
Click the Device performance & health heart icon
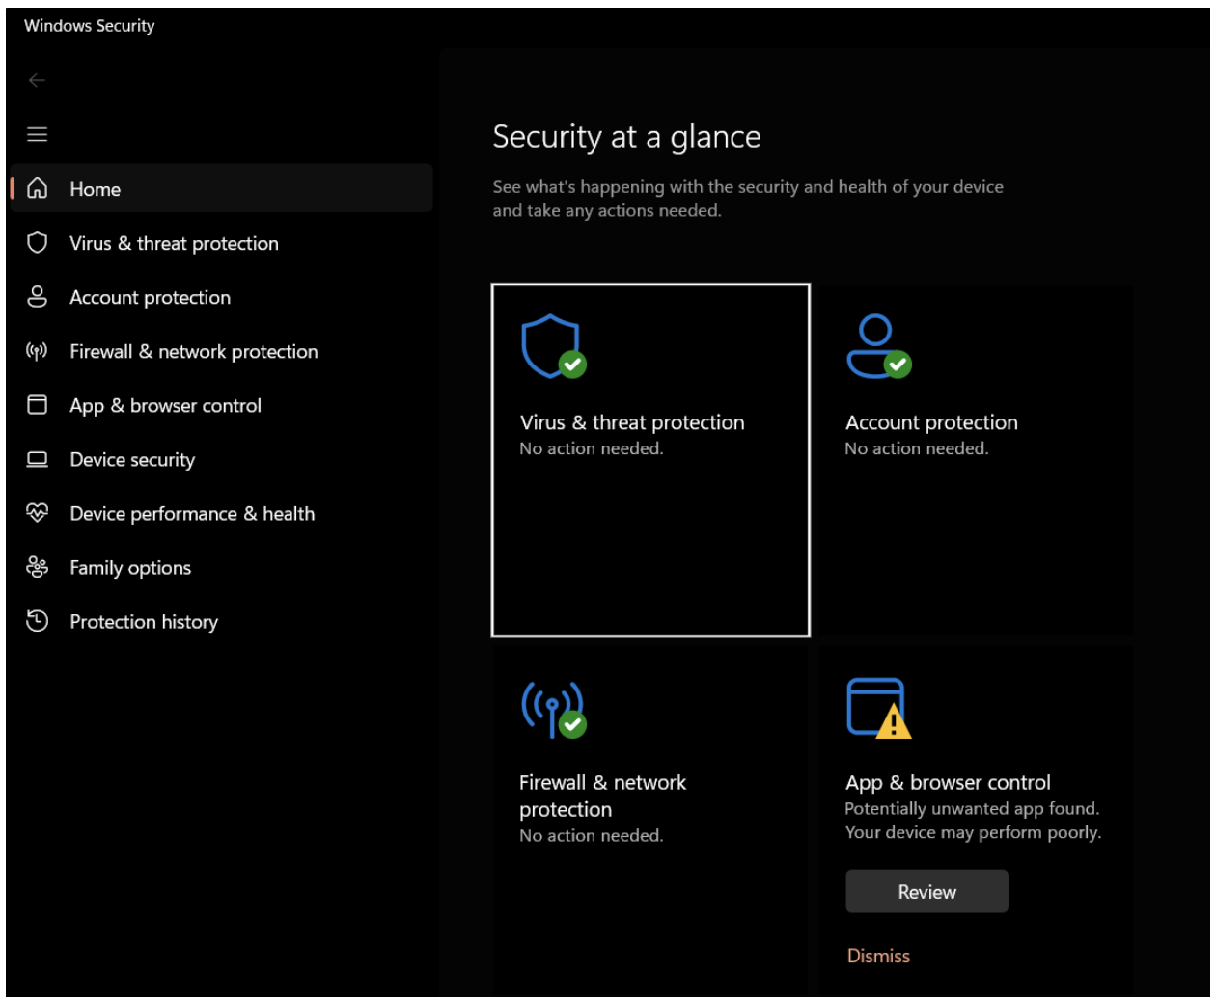click(x=39, y=513)
